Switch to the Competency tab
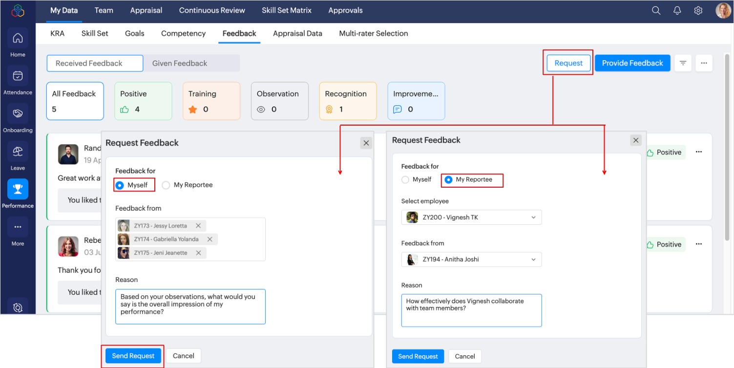 [183, 34]
